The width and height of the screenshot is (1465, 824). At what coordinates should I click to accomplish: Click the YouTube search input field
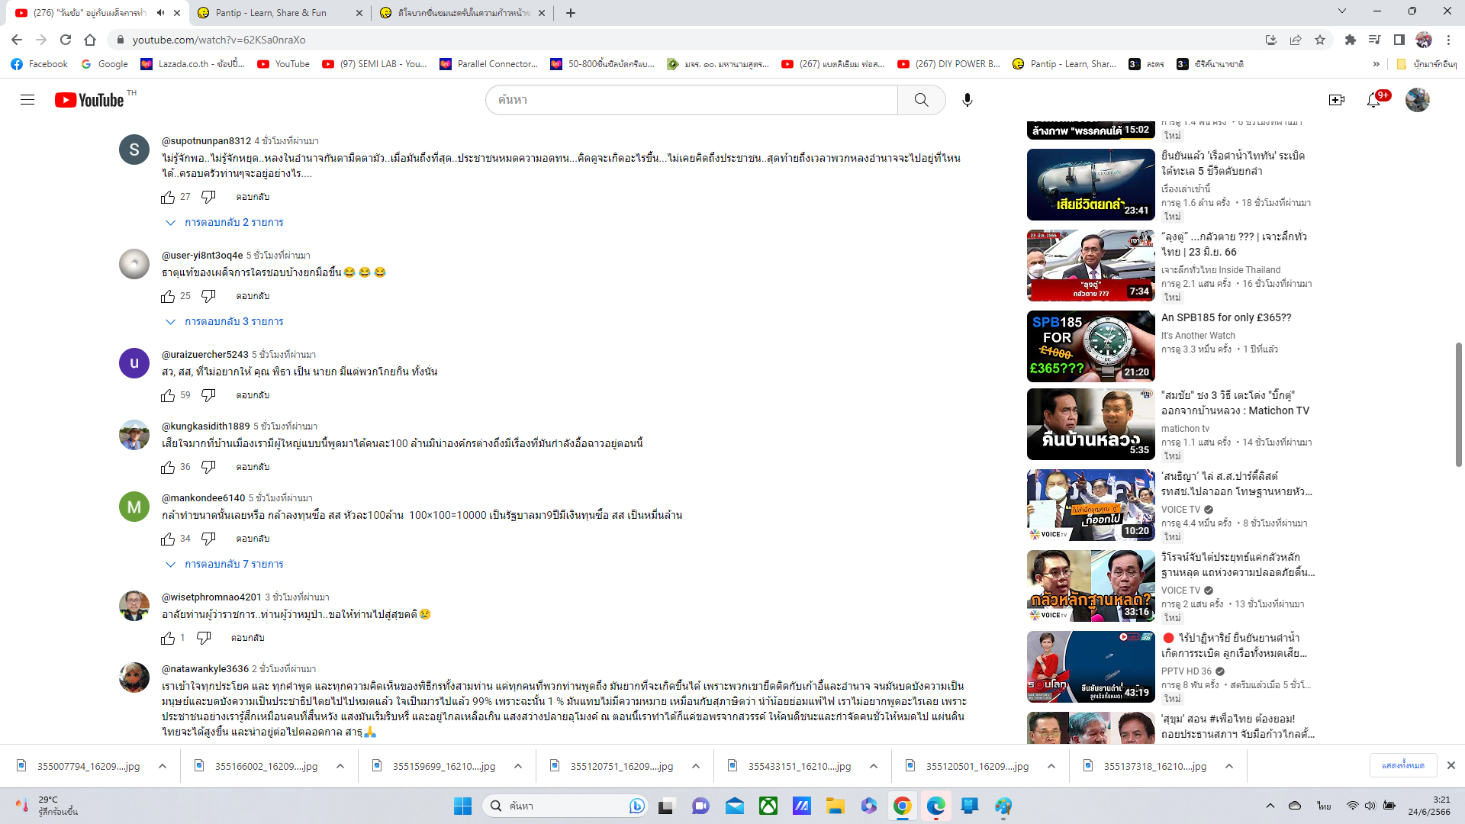691,100
